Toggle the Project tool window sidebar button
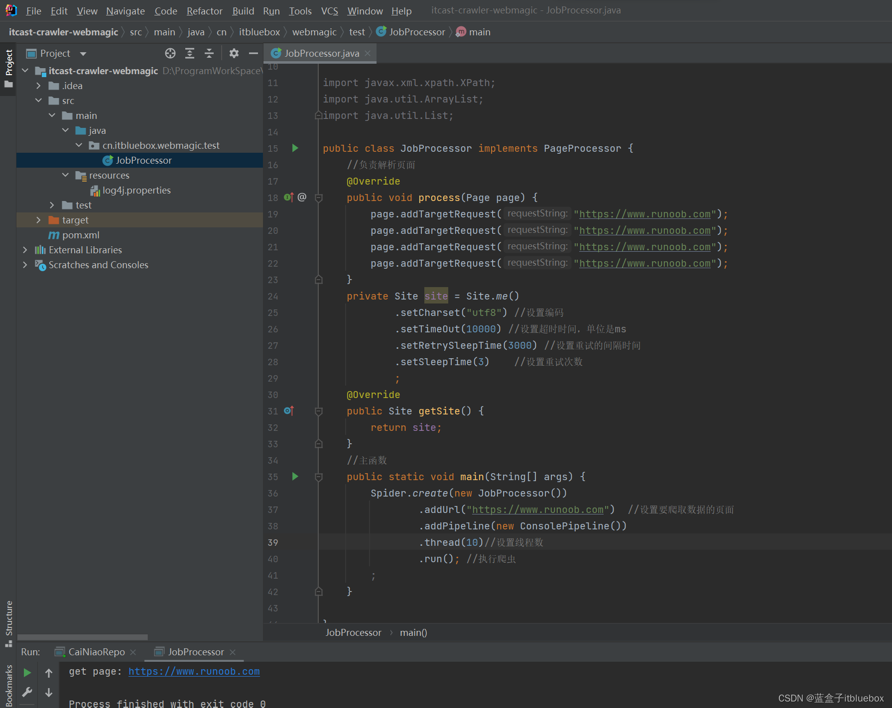The image size is (892, 708). [8, 68]
